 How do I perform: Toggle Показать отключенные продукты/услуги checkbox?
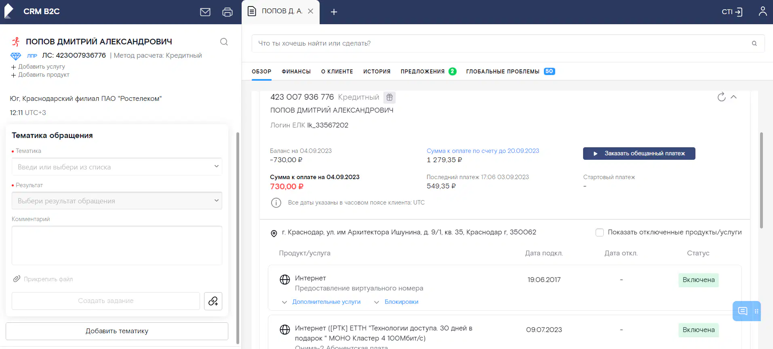(600, 232)
